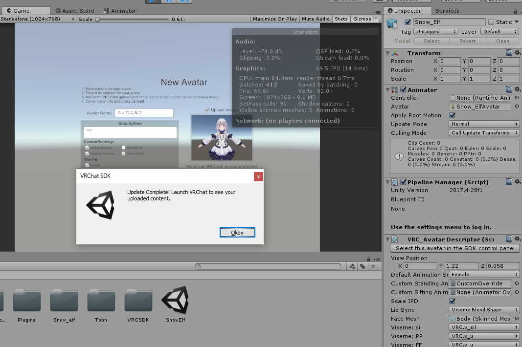Disable the Animator component checkbox
The height and width of the screenshot is (347, 522).
[403, 89]
